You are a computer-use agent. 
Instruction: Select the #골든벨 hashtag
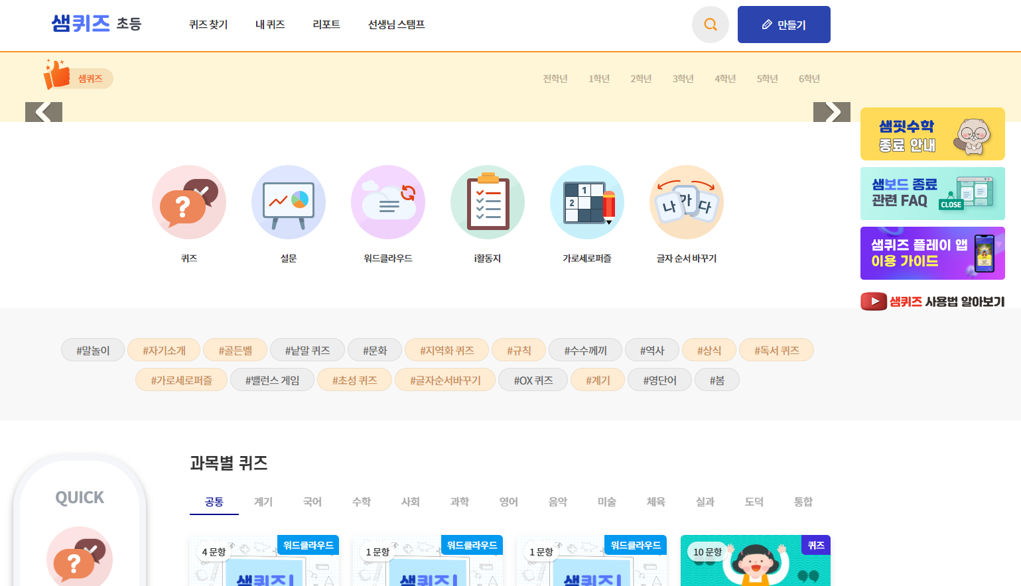point(236,350)
